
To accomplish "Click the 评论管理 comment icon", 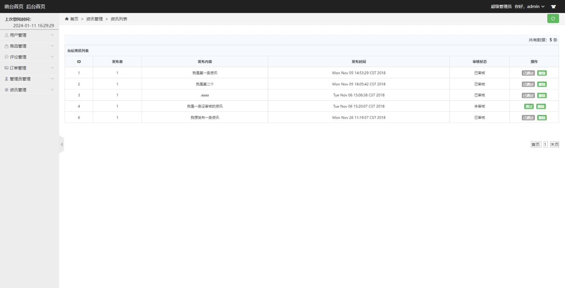I will [6, 57].
